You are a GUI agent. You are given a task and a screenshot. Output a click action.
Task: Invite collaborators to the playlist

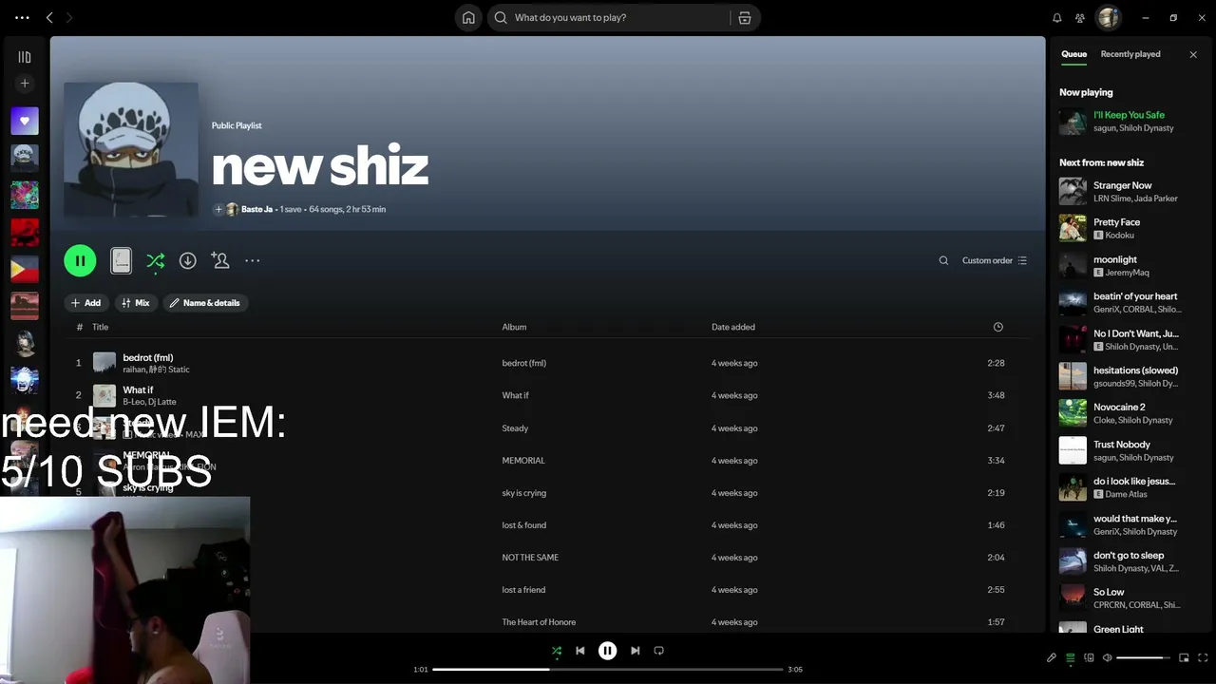click(220, 260)
